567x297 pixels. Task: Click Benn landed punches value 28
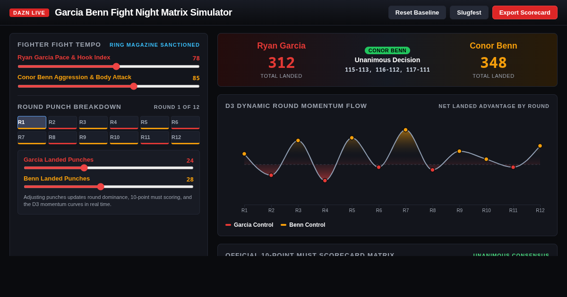(190, 179)
